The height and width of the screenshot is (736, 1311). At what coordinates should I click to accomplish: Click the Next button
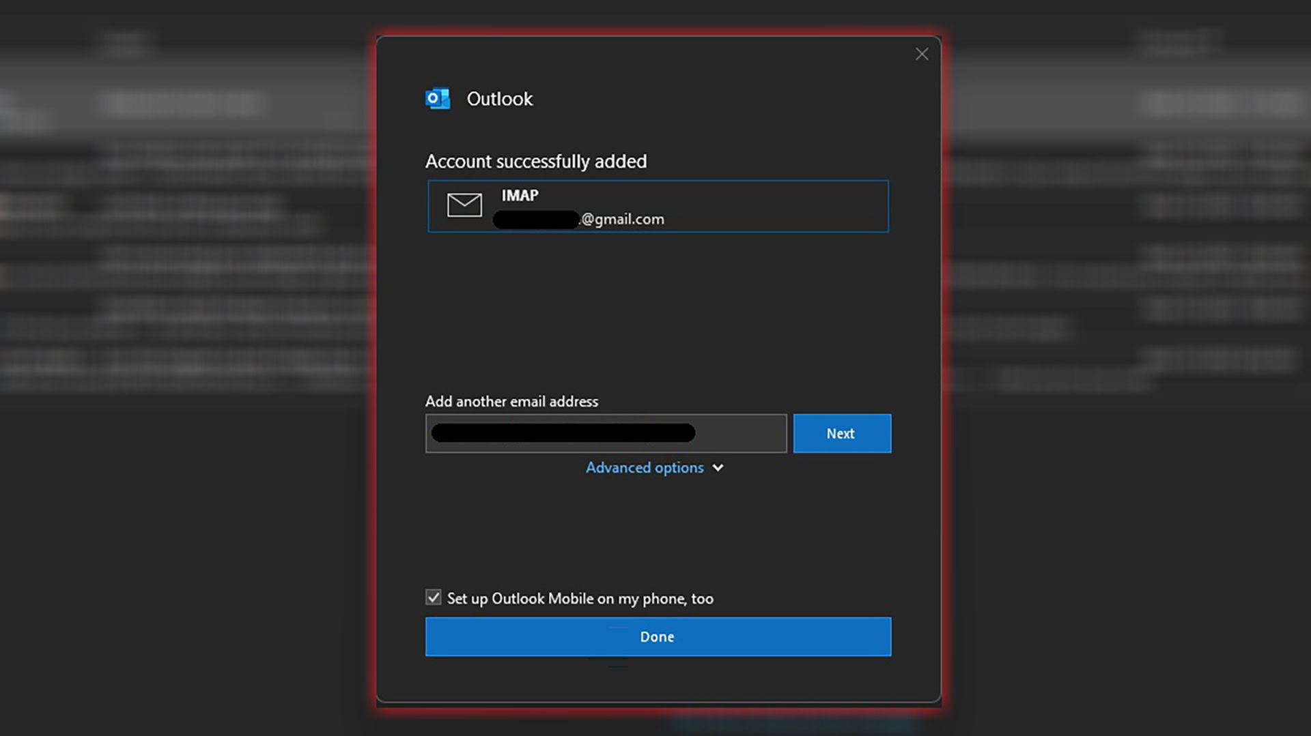coord(842,433)
